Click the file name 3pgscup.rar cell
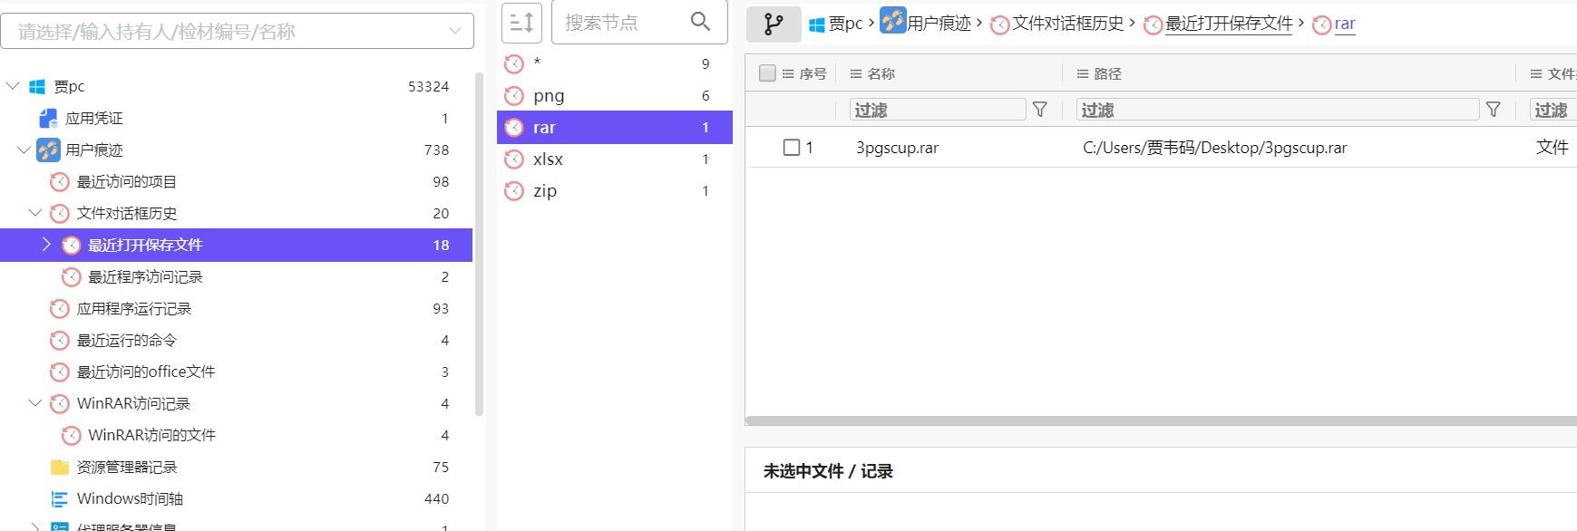Screen dimensions: 1577x531 (897, 147)
